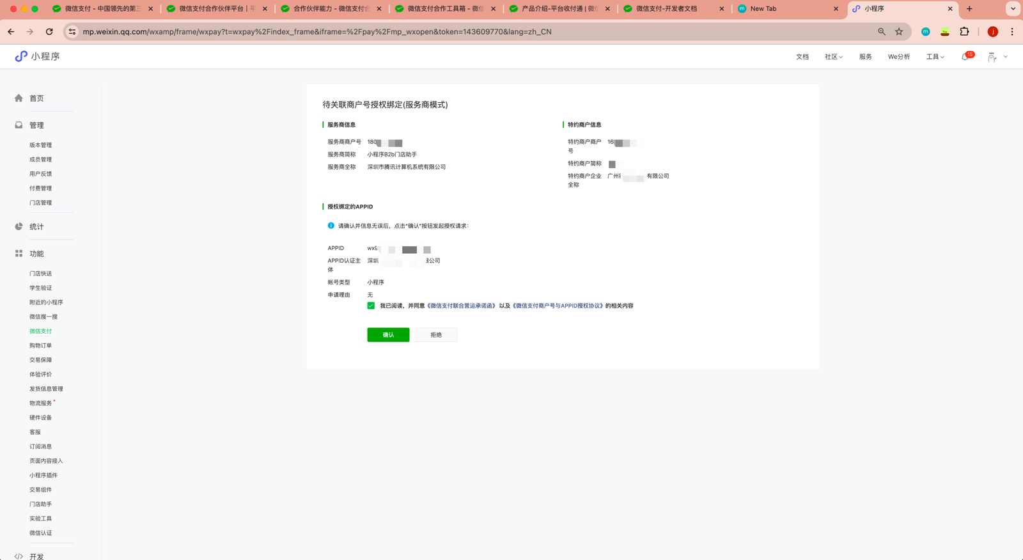Open 学生验证 in the sidebar
This screenshot has width=1023, height=560.
(41, 288)
